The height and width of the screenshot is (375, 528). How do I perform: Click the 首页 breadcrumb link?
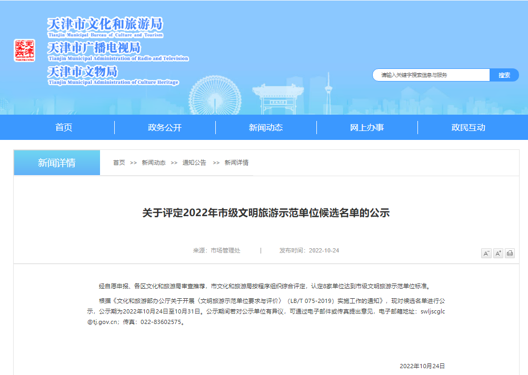[x=119, y=163]
